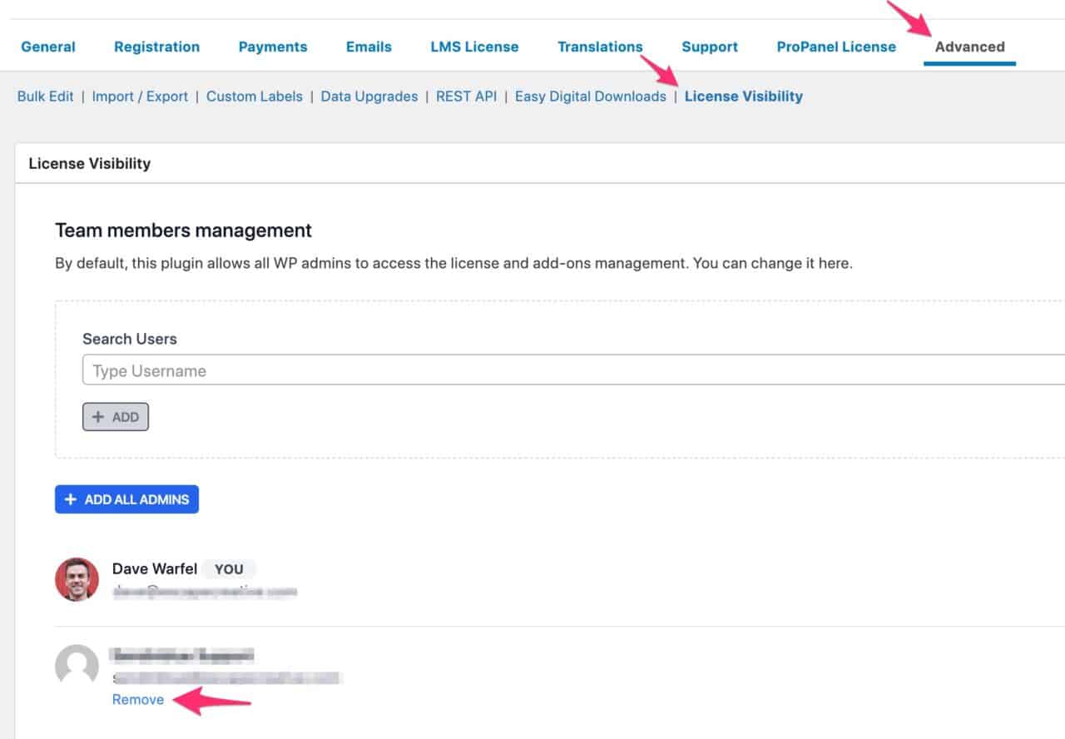Remove the second team member

click(138, 700)
